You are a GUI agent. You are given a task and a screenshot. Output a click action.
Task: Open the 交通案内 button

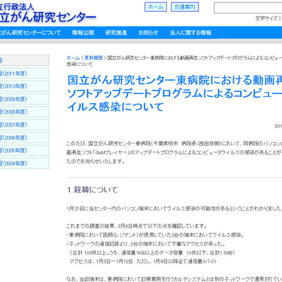(184, 7)
